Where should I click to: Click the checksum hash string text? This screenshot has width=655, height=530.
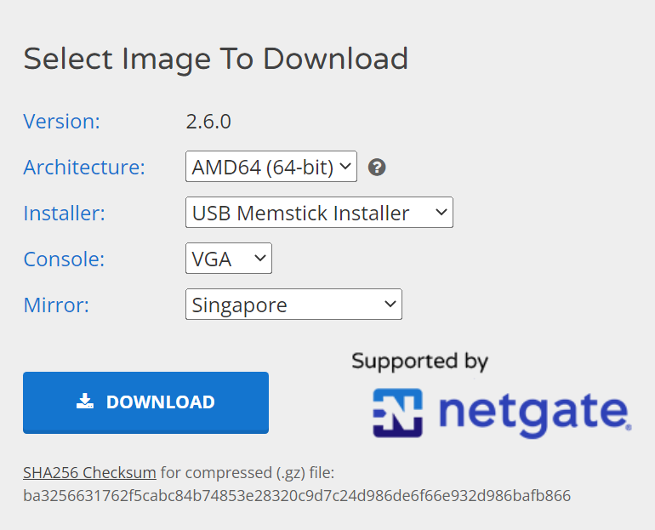coord(297,496)
